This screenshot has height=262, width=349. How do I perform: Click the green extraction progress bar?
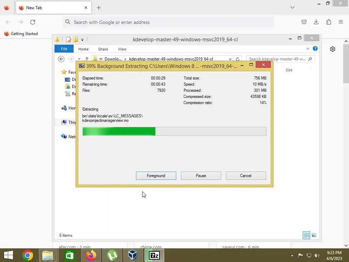(x=174, y=131)
